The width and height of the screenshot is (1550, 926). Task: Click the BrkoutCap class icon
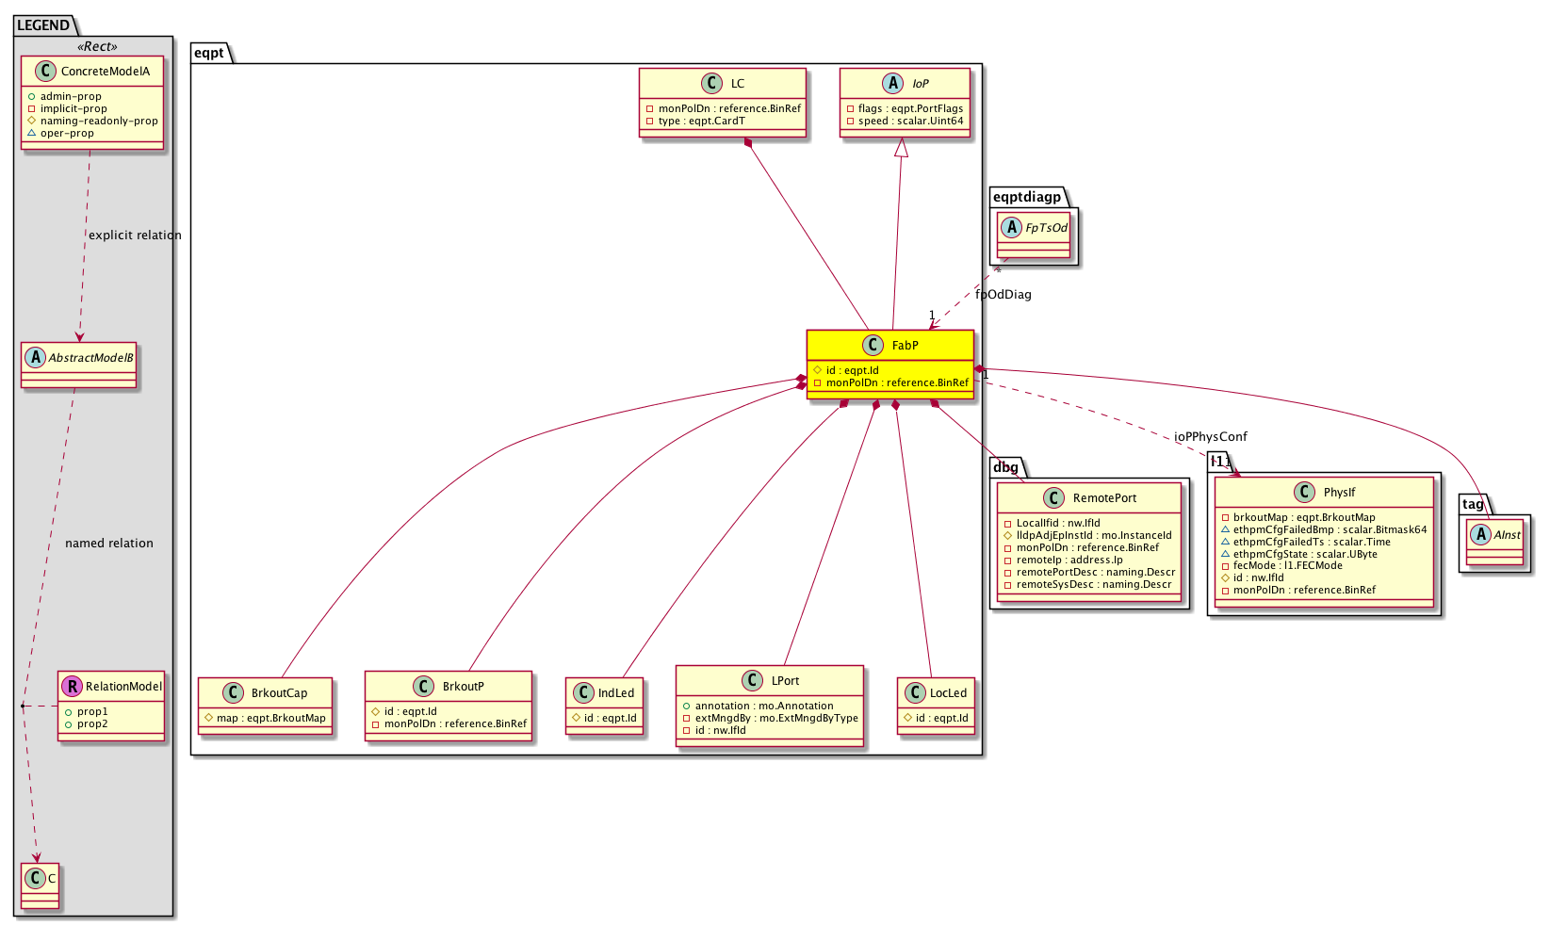pos(233,693)
